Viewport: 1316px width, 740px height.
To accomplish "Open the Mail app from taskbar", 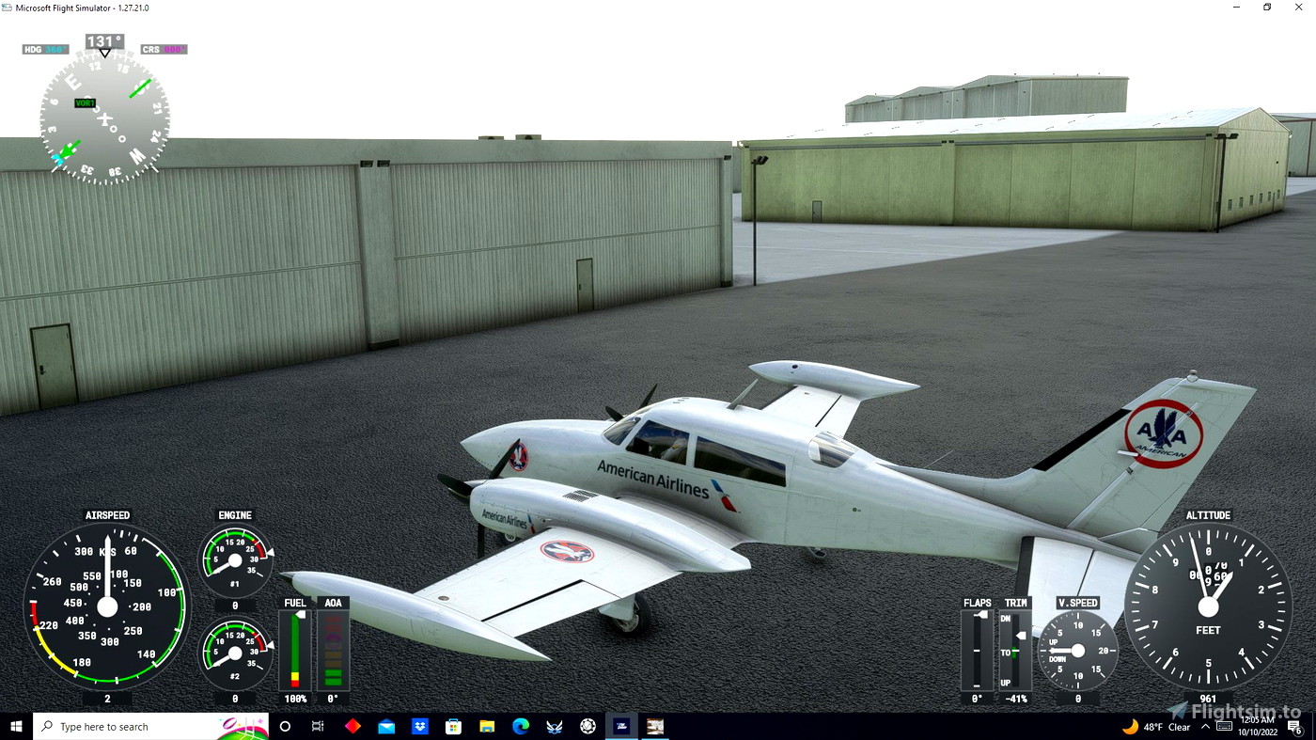I will (386, 726).
